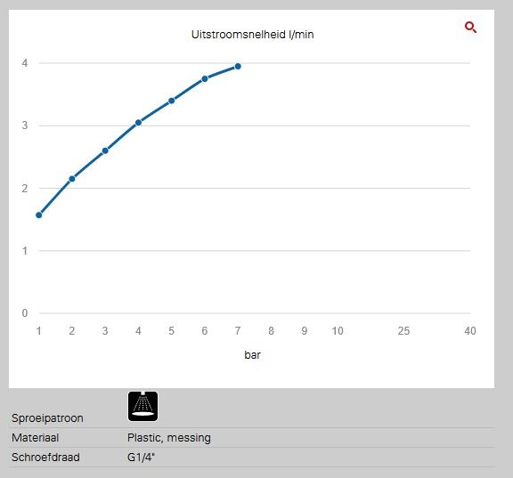Click the x-axis label bar

[253, 355]
